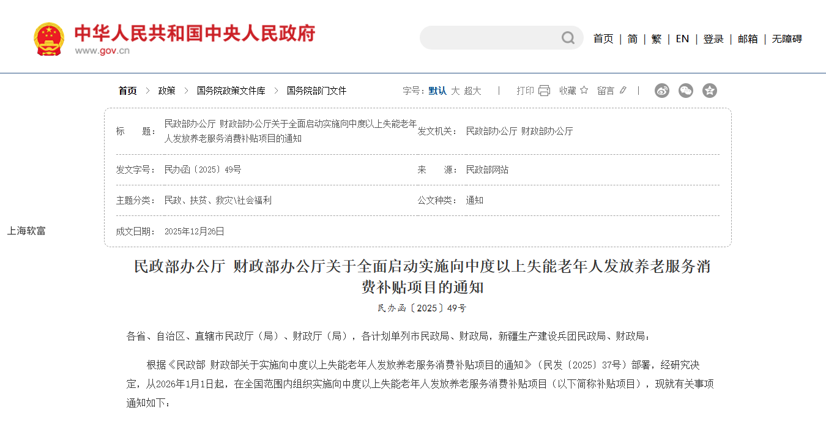Click the star icon next to 收藏
This screenshot has height=421, width=826.
click(x=584, y=90)
